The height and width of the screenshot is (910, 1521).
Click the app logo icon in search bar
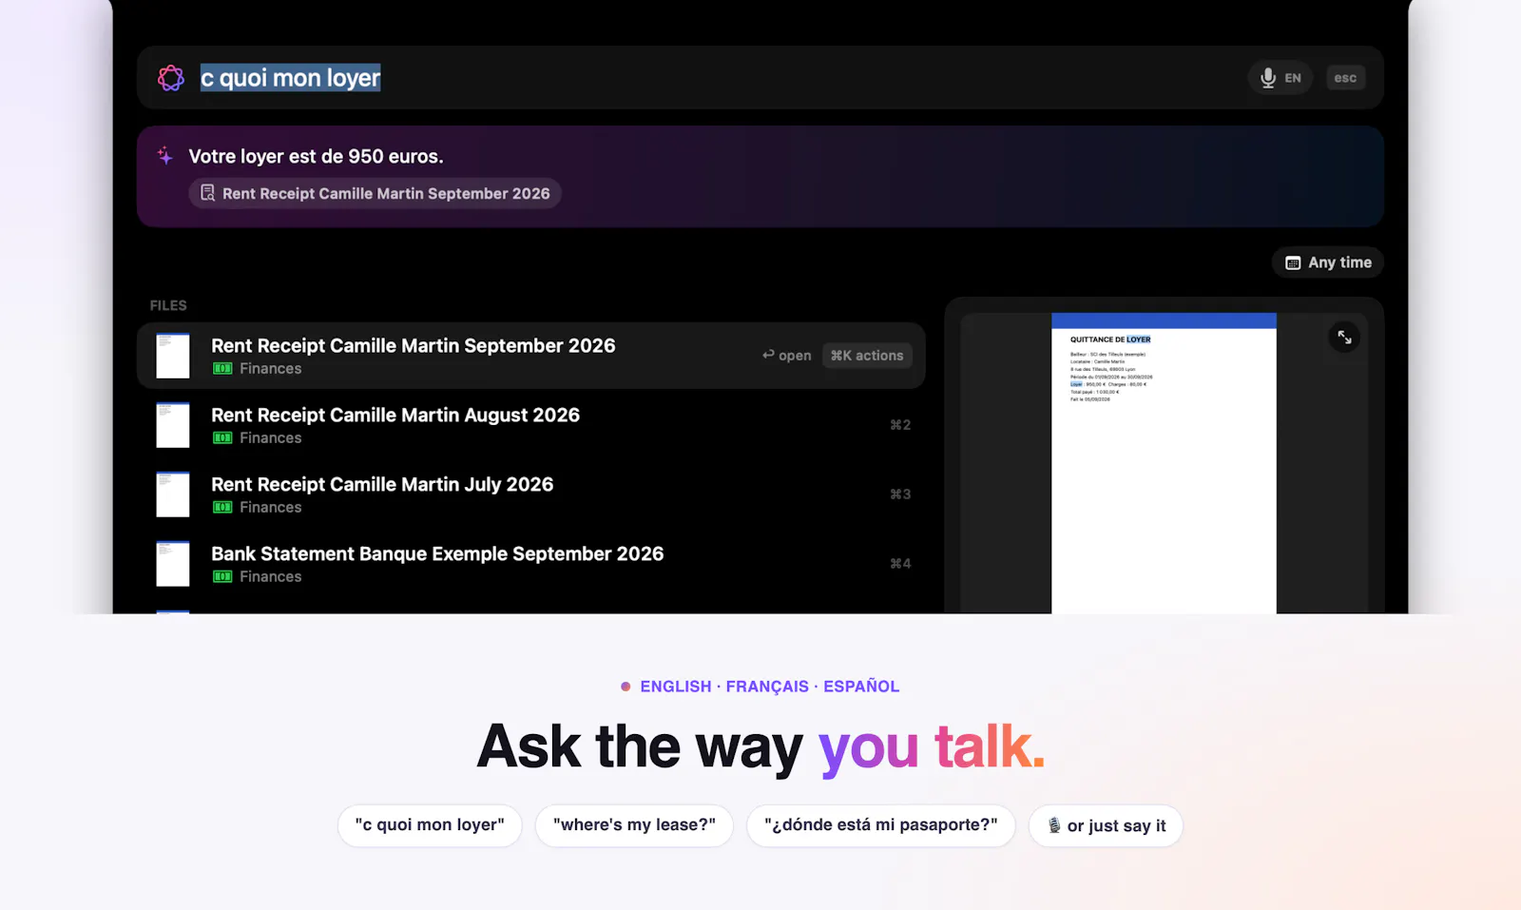(171, 78)
